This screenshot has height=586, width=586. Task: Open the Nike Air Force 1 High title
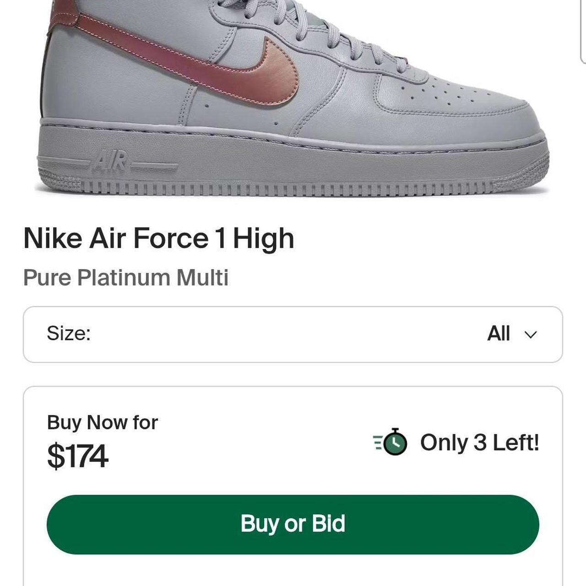tap(159, 238)
